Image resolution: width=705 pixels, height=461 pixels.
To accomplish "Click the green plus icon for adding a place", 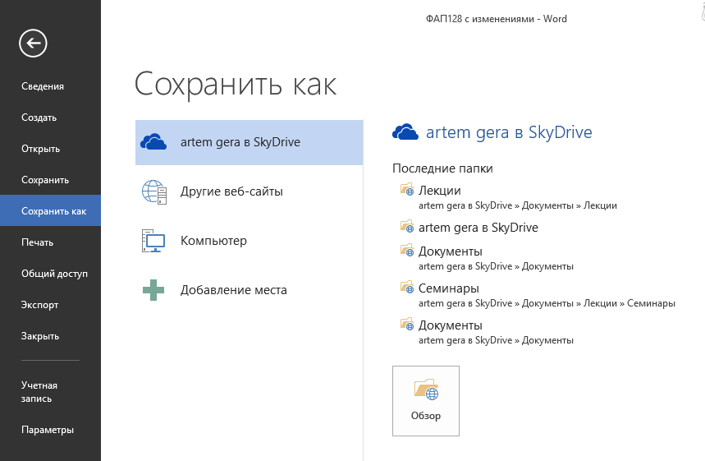I will tap(153, 290).
